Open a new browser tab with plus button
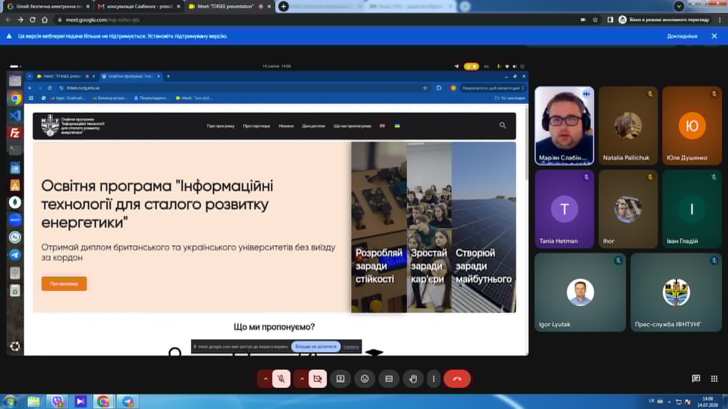728x409 pixels. [x=283, y=6]
